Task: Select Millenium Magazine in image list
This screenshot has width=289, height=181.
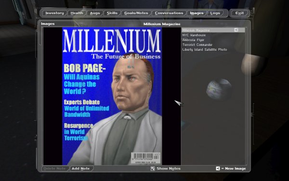Action: (x=213, y=30)
